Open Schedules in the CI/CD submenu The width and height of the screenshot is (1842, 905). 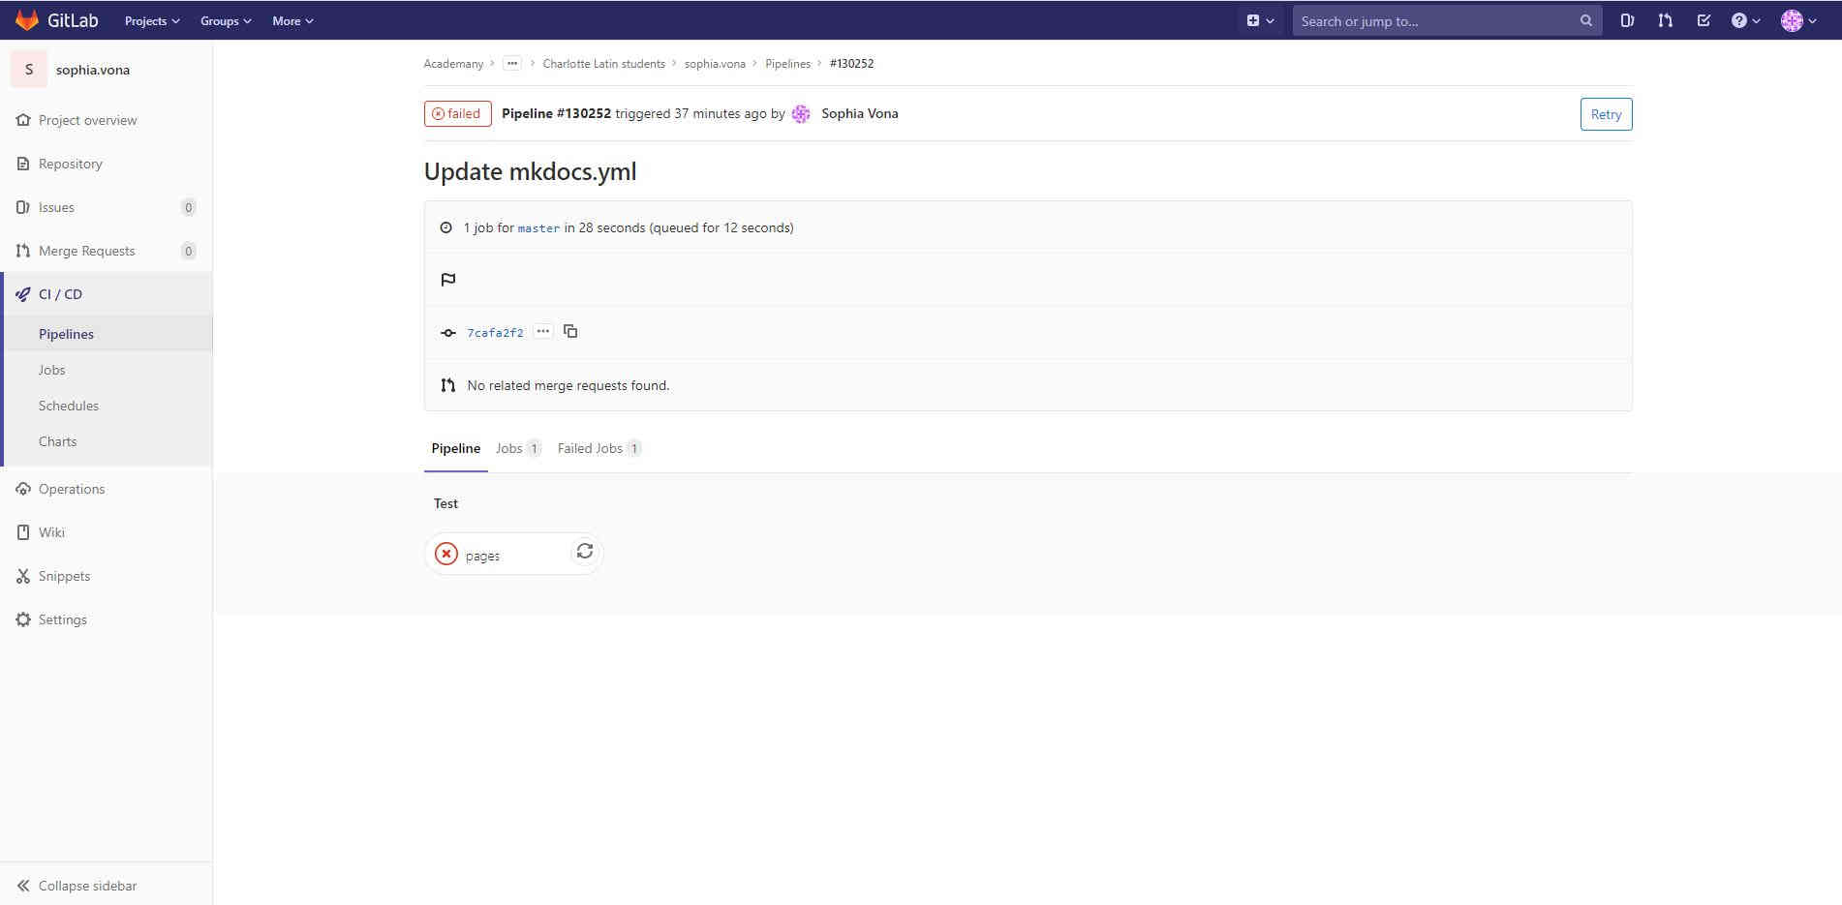tap(106, 406)
